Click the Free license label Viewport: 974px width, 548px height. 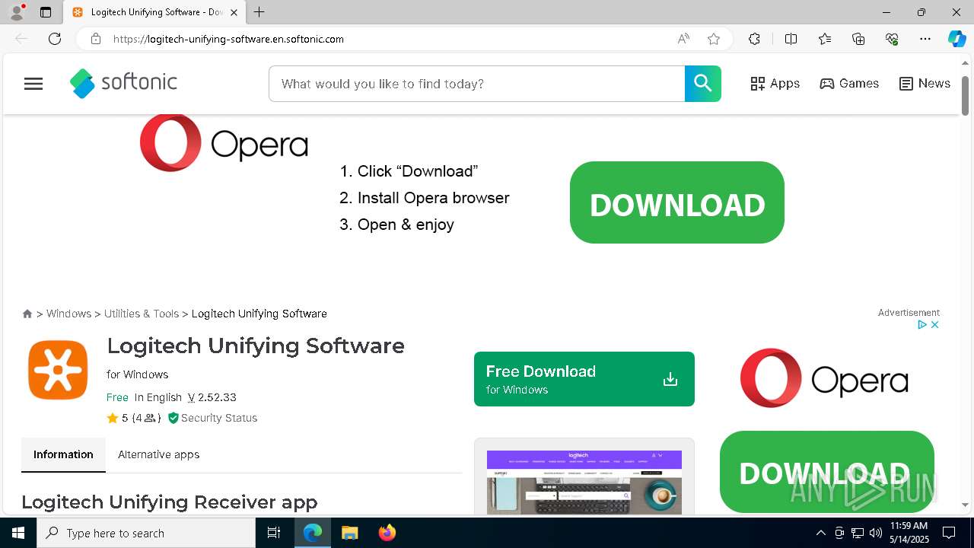click(117, 397)
